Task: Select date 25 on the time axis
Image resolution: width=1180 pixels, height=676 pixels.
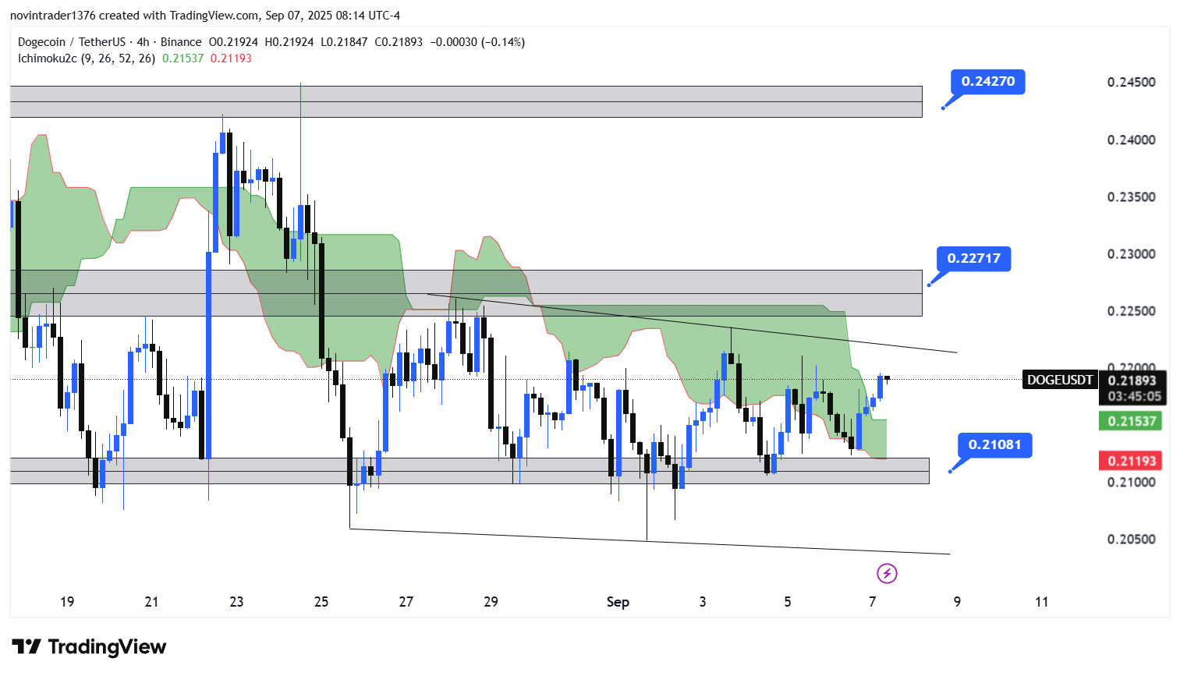Action: (321, 602)
